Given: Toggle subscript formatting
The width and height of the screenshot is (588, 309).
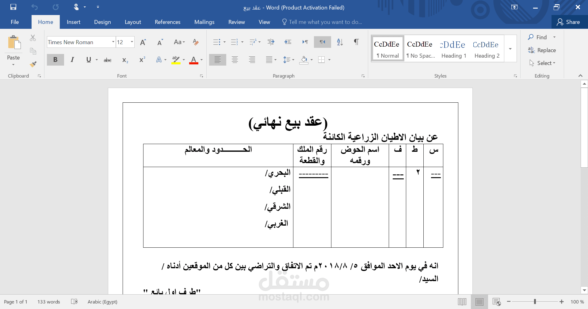Looking at the screenshot, I should [125, 60].
